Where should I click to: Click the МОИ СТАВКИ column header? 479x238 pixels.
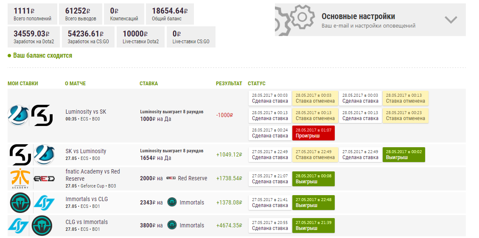point(23,84)
